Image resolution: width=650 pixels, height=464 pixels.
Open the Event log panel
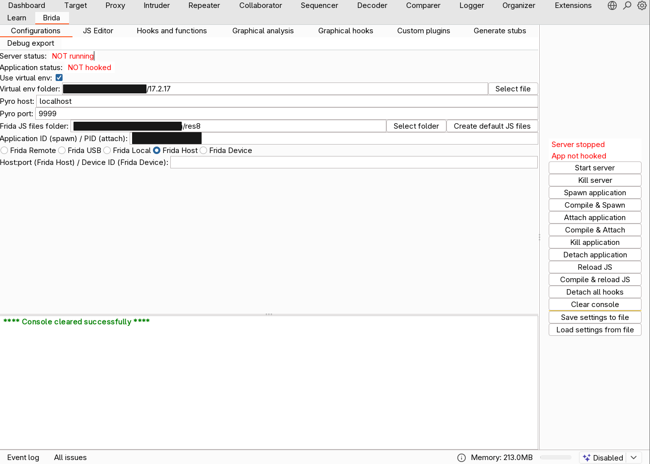pyautogui.click(x=23, y=458)
